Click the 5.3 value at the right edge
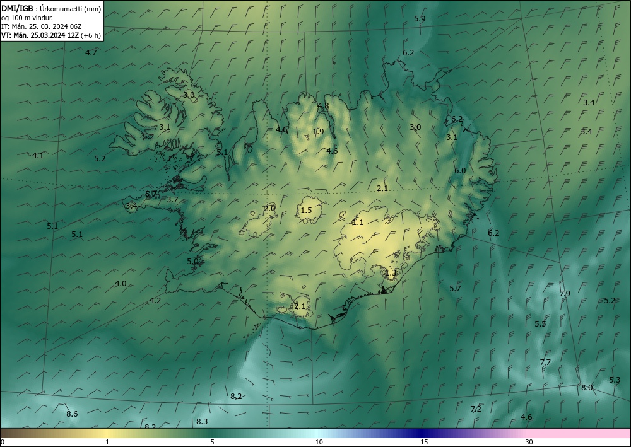This screenshot has height=447, width=631. pyautogui.click(x=615, y=380)
